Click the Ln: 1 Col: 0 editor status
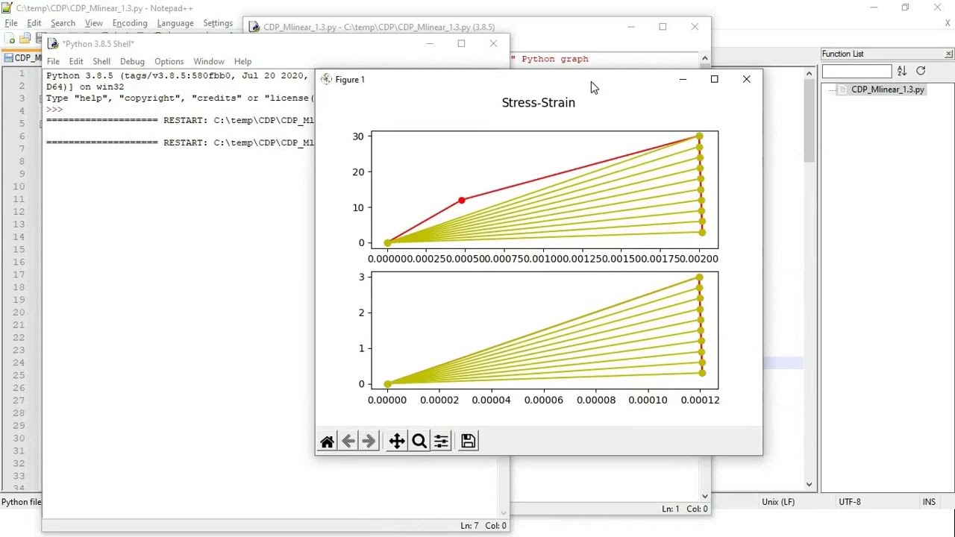This screenshot has height=537, width=955. click(x=684, y=509)
